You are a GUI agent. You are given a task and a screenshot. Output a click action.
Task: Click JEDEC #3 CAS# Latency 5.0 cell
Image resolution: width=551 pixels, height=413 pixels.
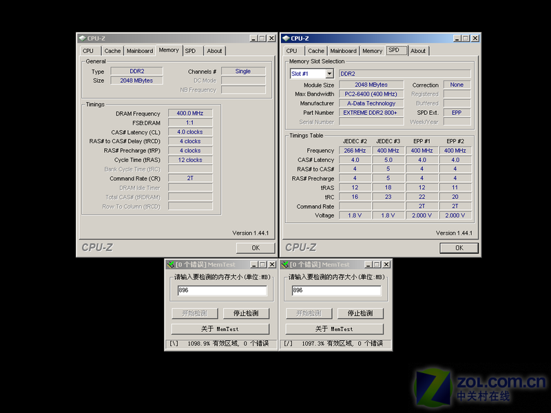(388, 160)
